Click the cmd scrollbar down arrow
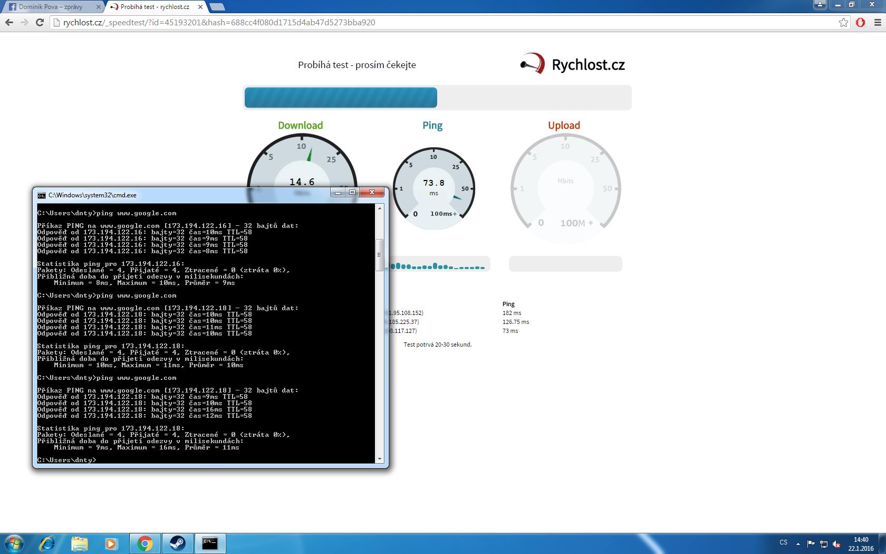The height and width of the screenshot is (554, 886). click(379, 460)
